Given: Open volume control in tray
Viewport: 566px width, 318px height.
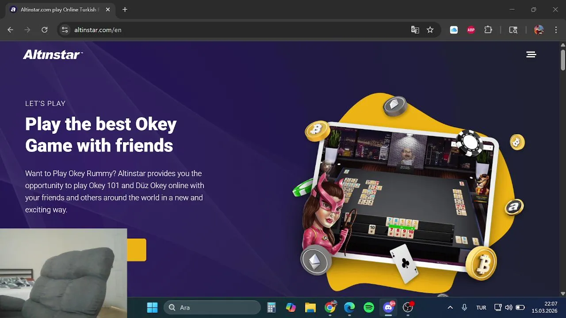Looking at the screenshot, I should pyautogui.click(x=509, y=307).
